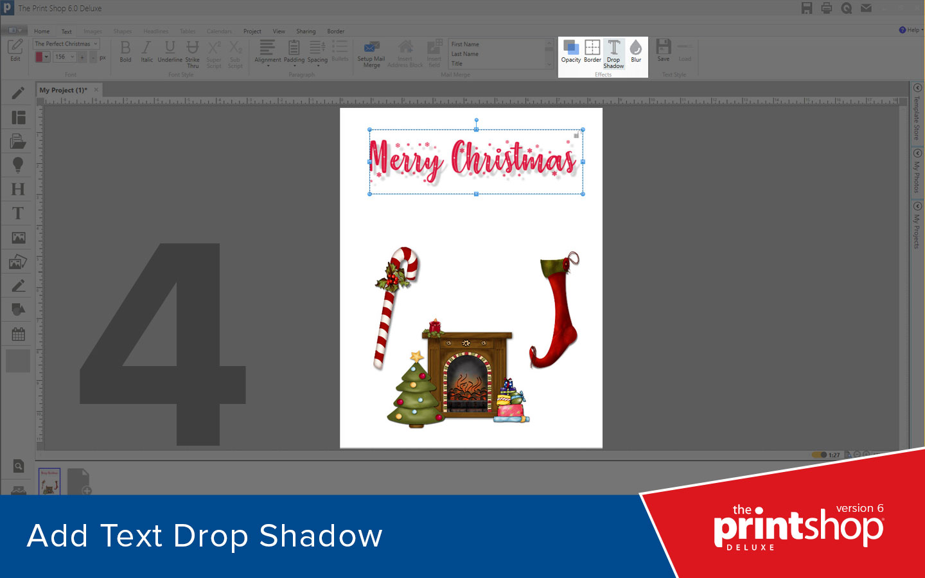The height and width of the screenshot is (578, 925).
Task: Open the Home ribbon tab
Action: tap(42, 31)
